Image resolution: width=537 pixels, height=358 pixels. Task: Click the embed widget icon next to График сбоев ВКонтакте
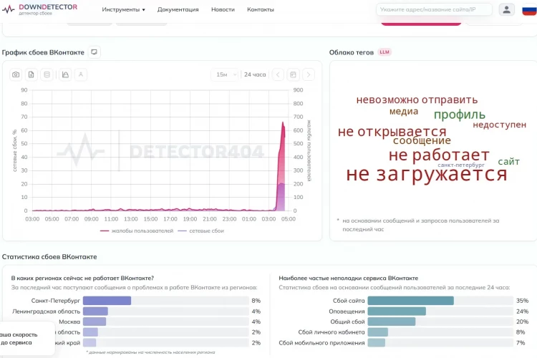95,52
